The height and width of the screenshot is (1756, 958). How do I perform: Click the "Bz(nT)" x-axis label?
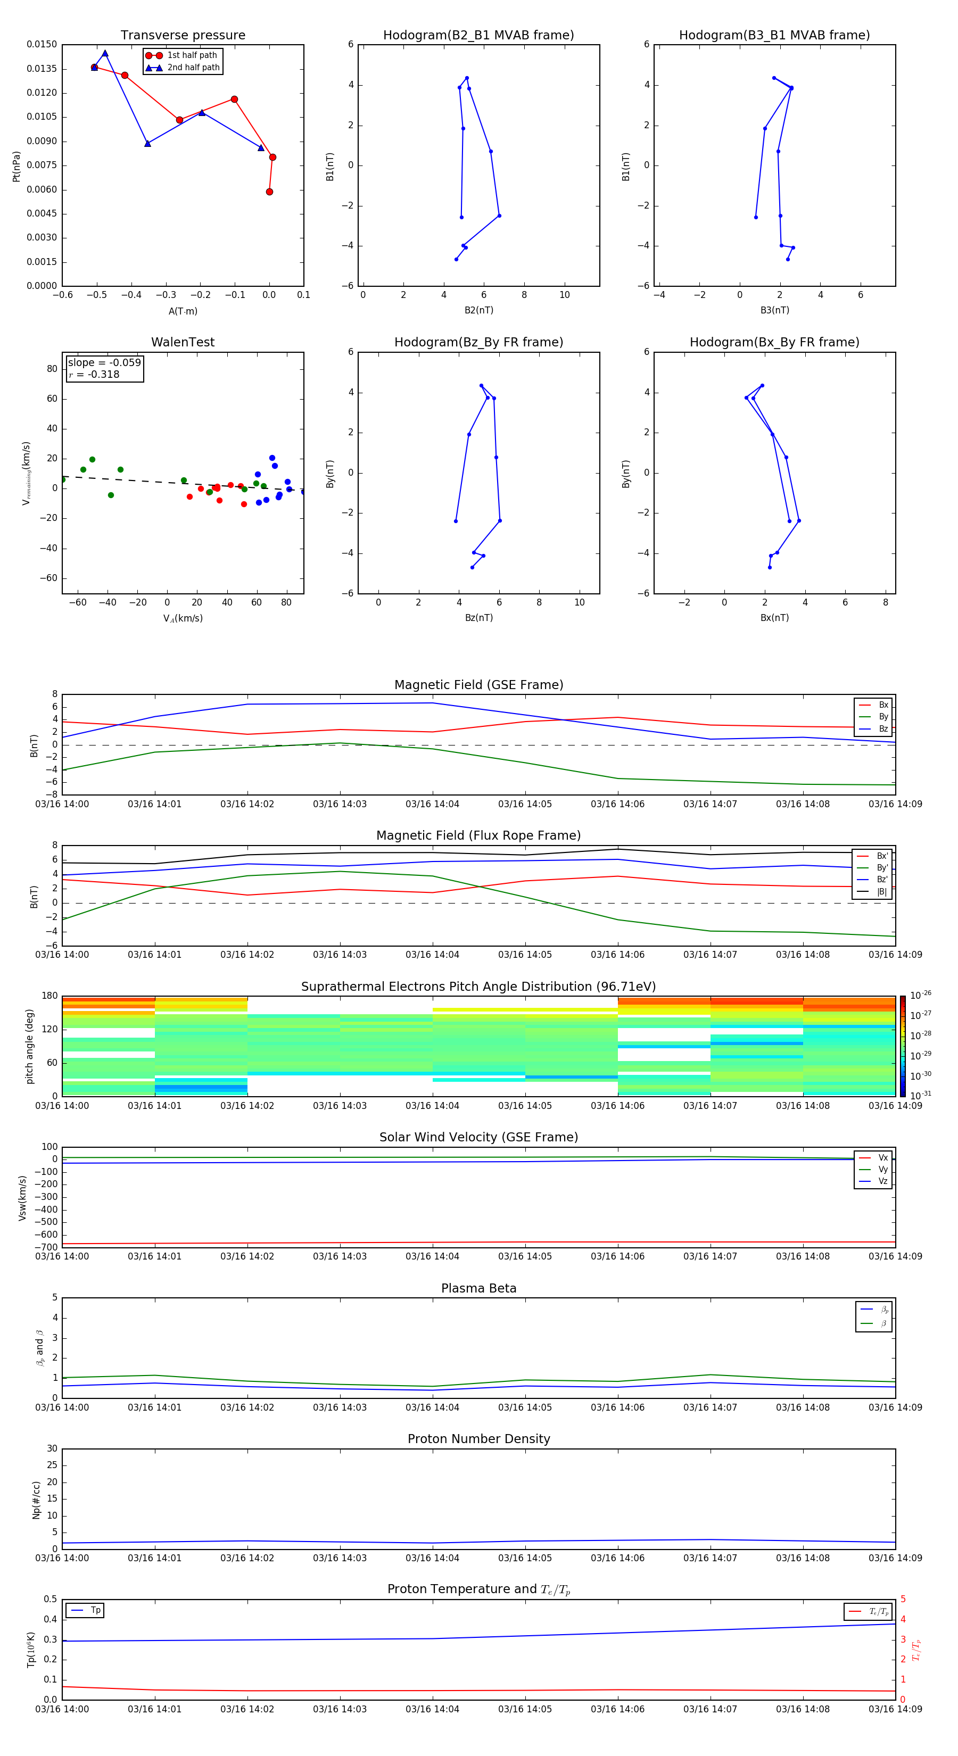478,618
